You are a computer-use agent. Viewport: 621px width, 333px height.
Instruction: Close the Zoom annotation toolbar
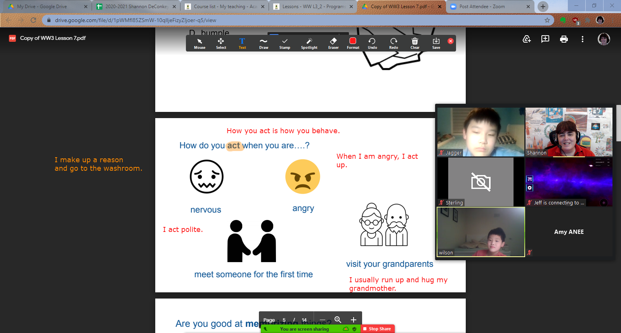point(451,41)
